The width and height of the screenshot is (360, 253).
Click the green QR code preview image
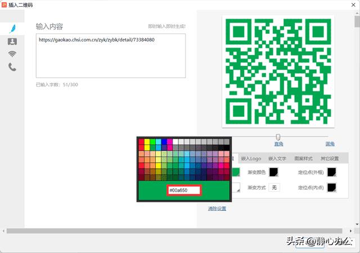tap(278, 71)
